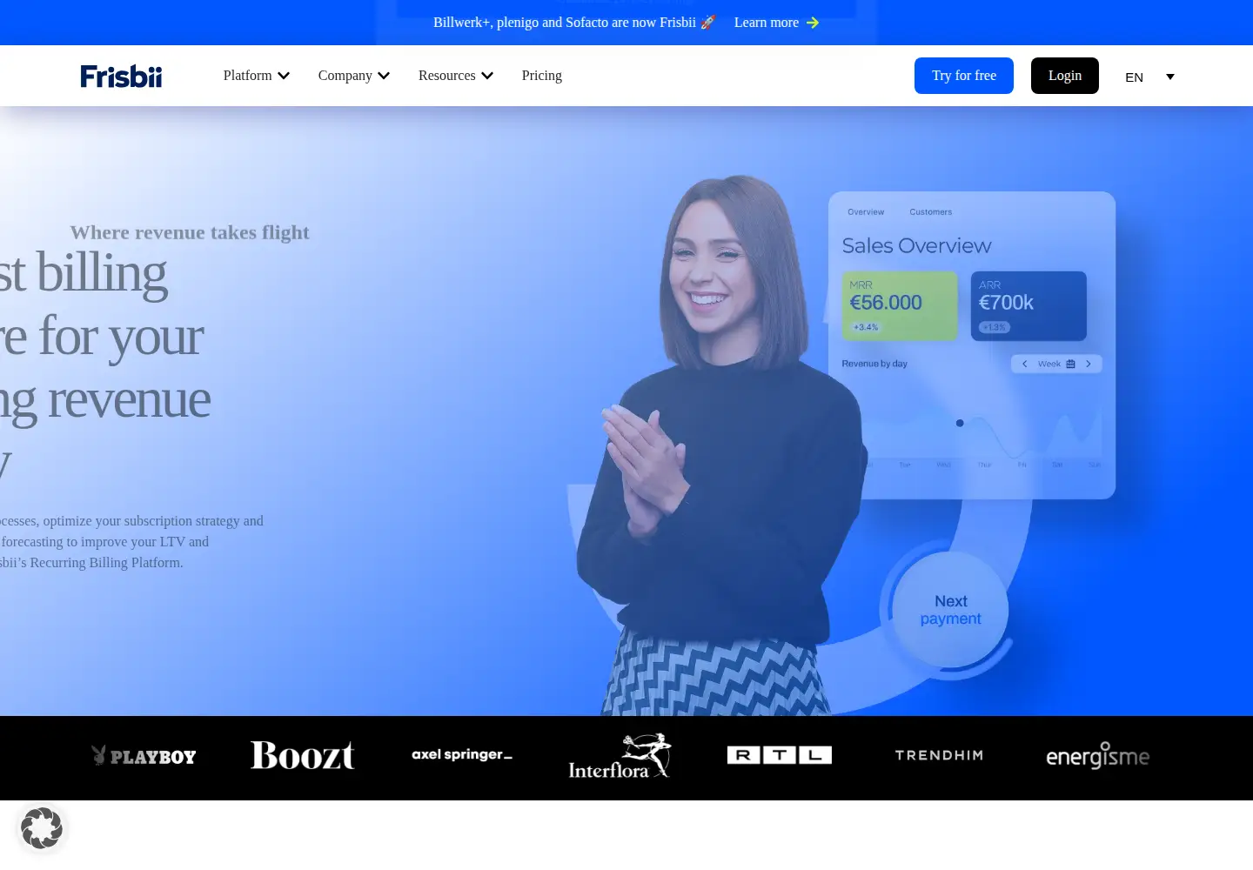Click the "Sales Overview" heading

[x=916, y=246]
